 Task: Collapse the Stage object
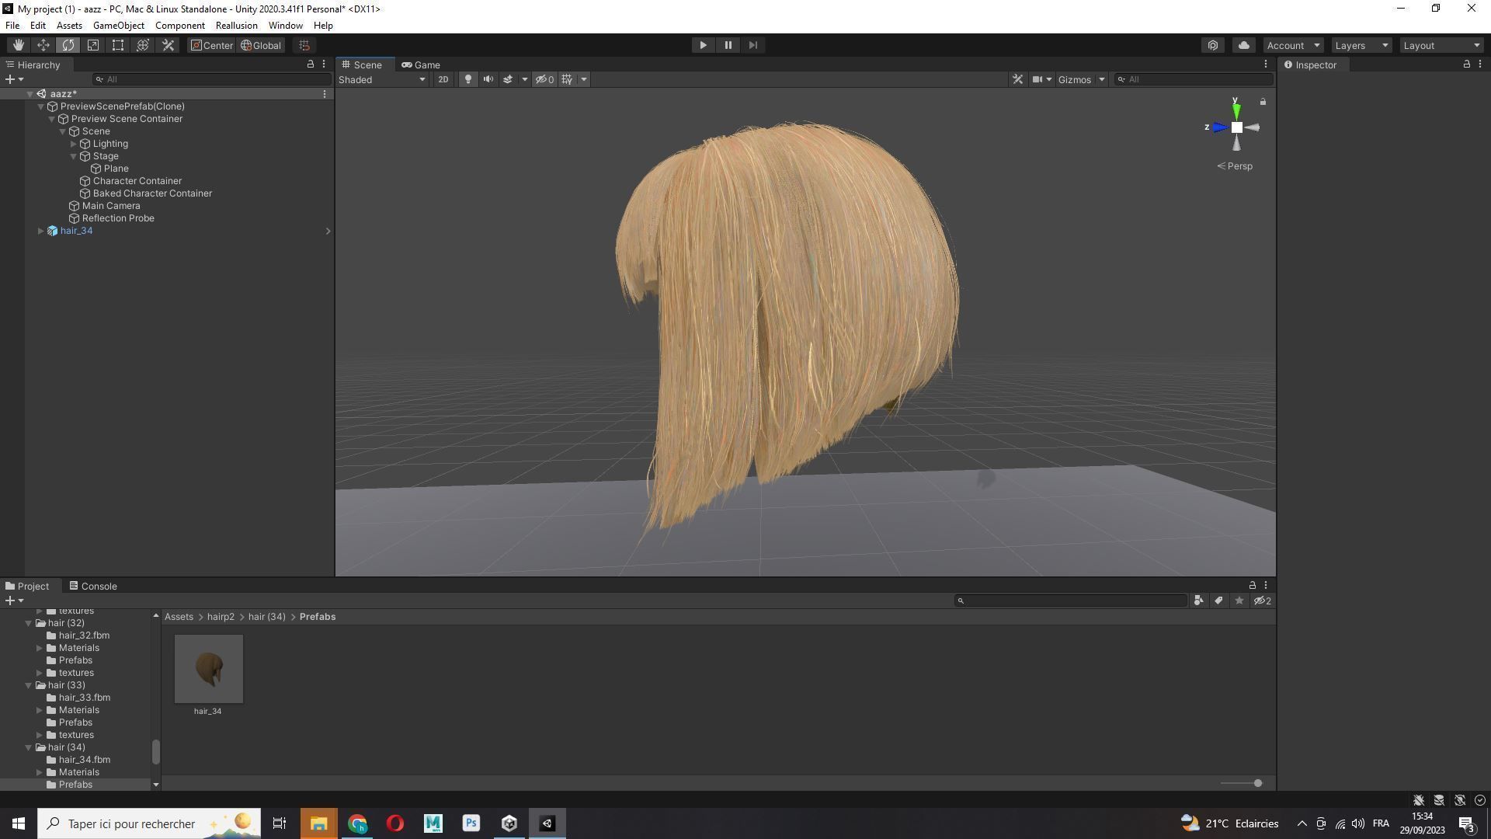tap(74, 156)
